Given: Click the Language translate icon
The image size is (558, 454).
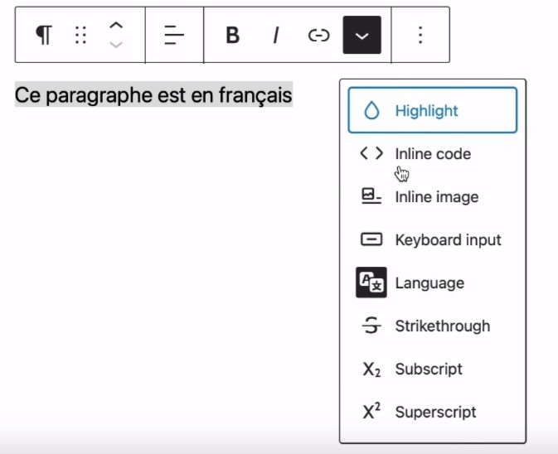Looking at the screenshot, I should point(371,283).
